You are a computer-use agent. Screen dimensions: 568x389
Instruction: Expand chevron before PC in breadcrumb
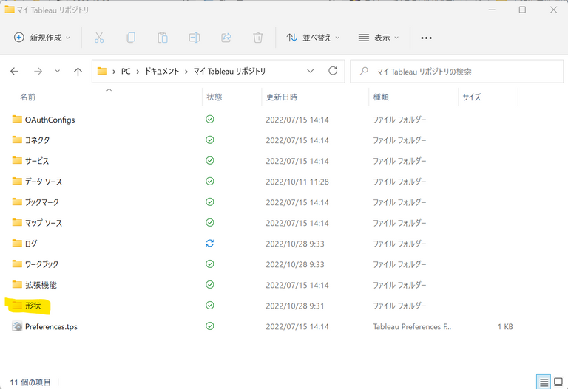pos(114,72)
